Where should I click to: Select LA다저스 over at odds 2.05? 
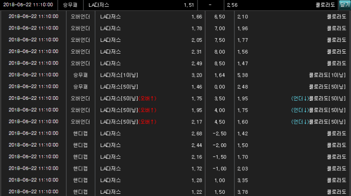pyautogui.click(x=150, y=40)
